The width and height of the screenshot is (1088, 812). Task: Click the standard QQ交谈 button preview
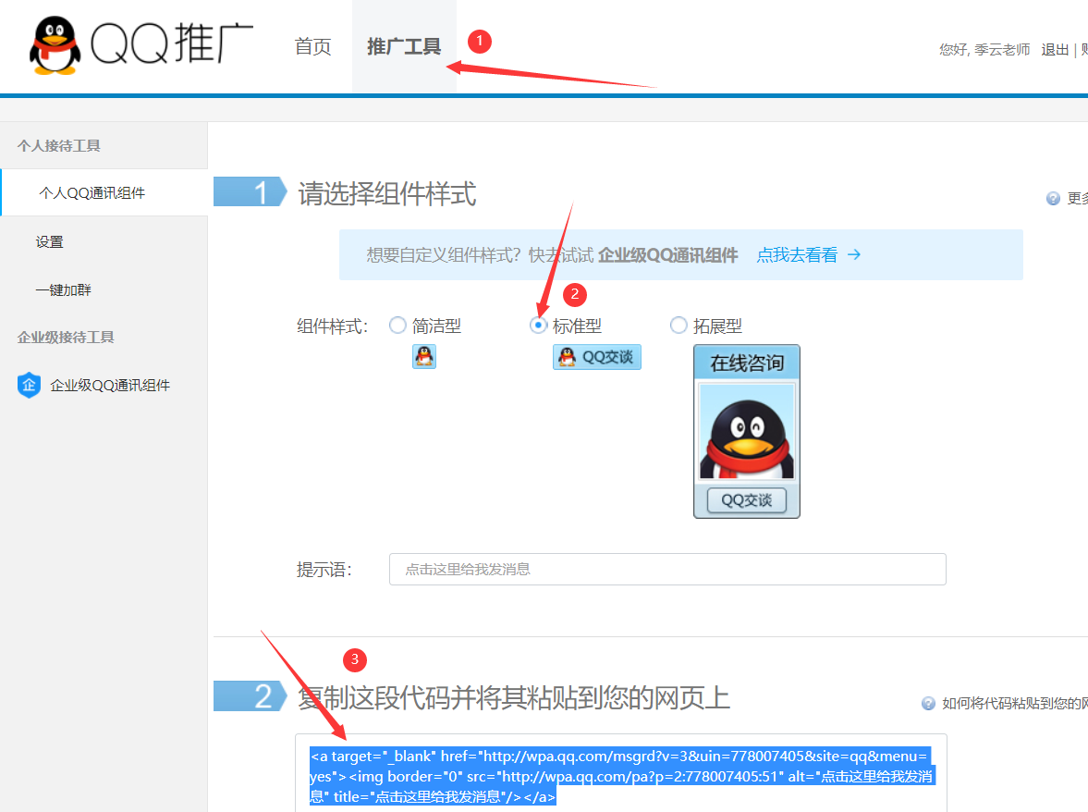[597, 357]
